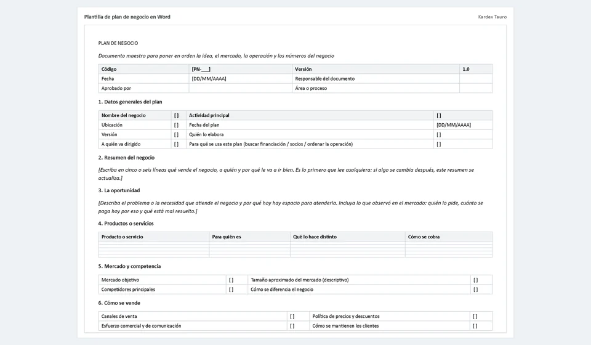
Task: Click the 'Aprobado por' cell
Action: click(143, 88)
